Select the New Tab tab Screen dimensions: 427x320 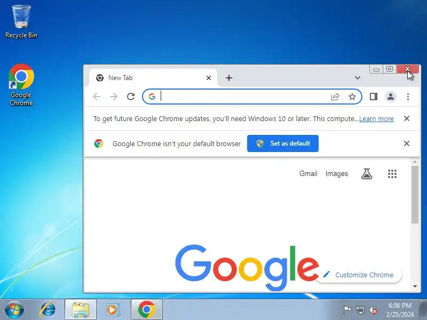(153, 78)
